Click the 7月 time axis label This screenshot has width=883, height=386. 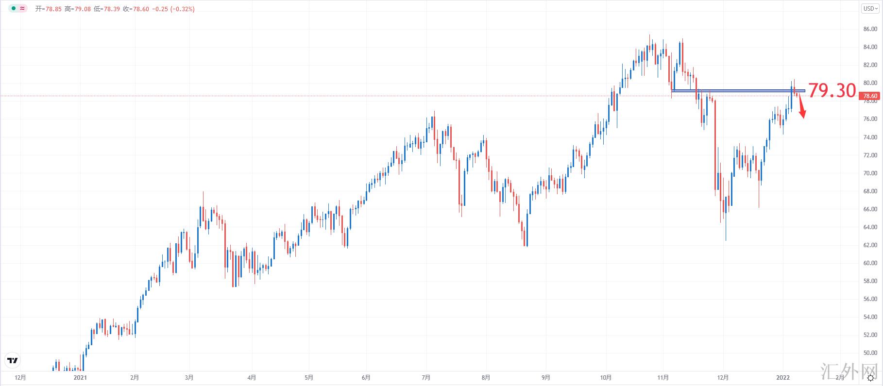tap(426, 378)
